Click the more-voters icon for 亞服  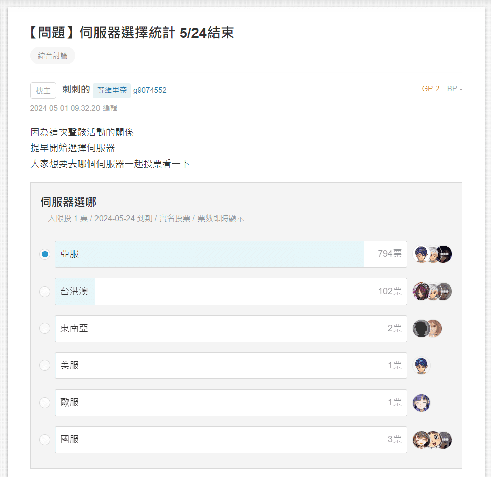point(444,254)
